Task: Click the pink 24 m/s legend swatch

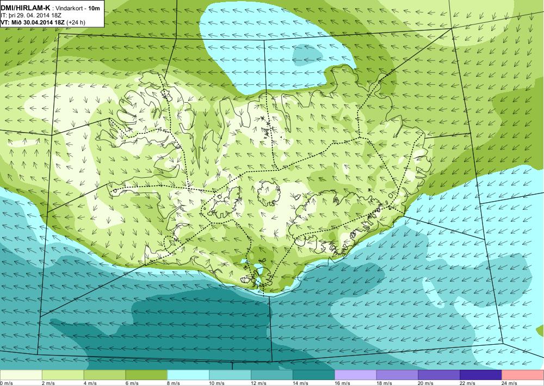Action: pos(523,375)
